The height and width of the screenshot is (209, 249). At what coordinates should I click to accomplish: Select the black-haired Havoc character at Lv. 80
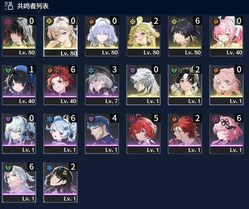coord(19,36)
